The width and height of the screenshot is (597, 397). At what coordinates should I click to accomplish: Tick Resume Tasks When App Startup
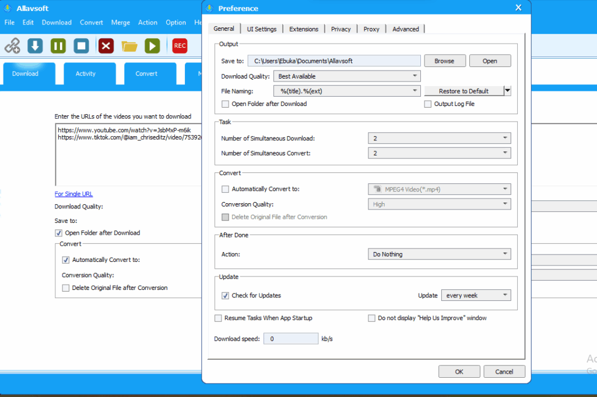[219, 318]
